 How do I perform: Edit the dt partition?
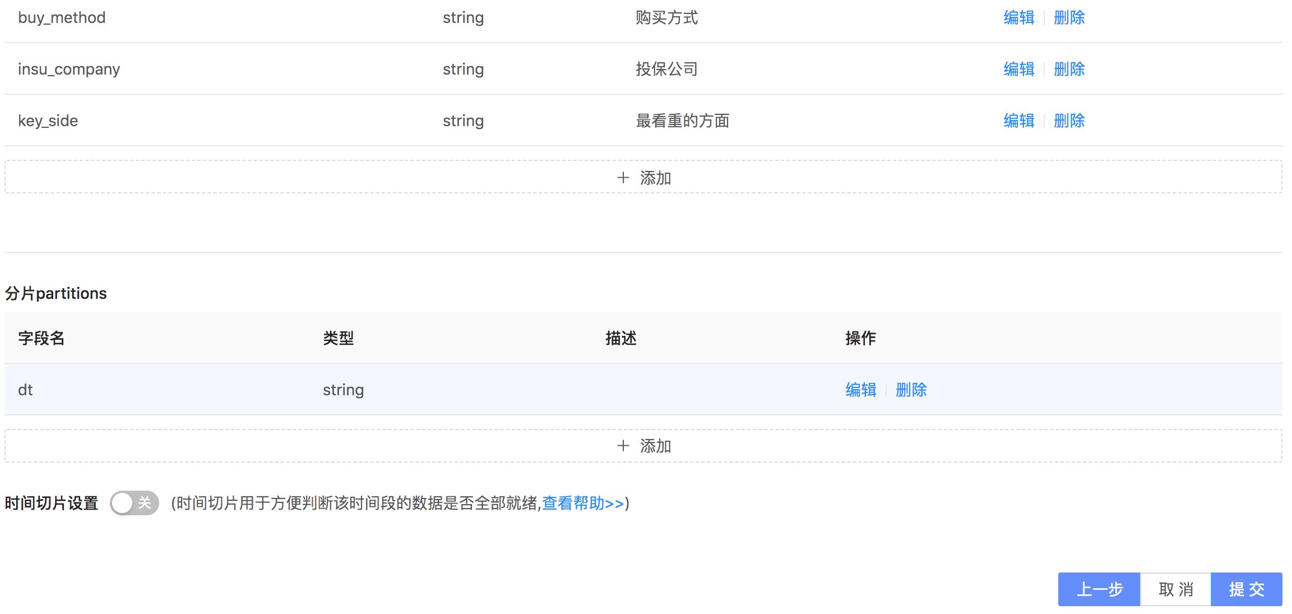[860, 390]
